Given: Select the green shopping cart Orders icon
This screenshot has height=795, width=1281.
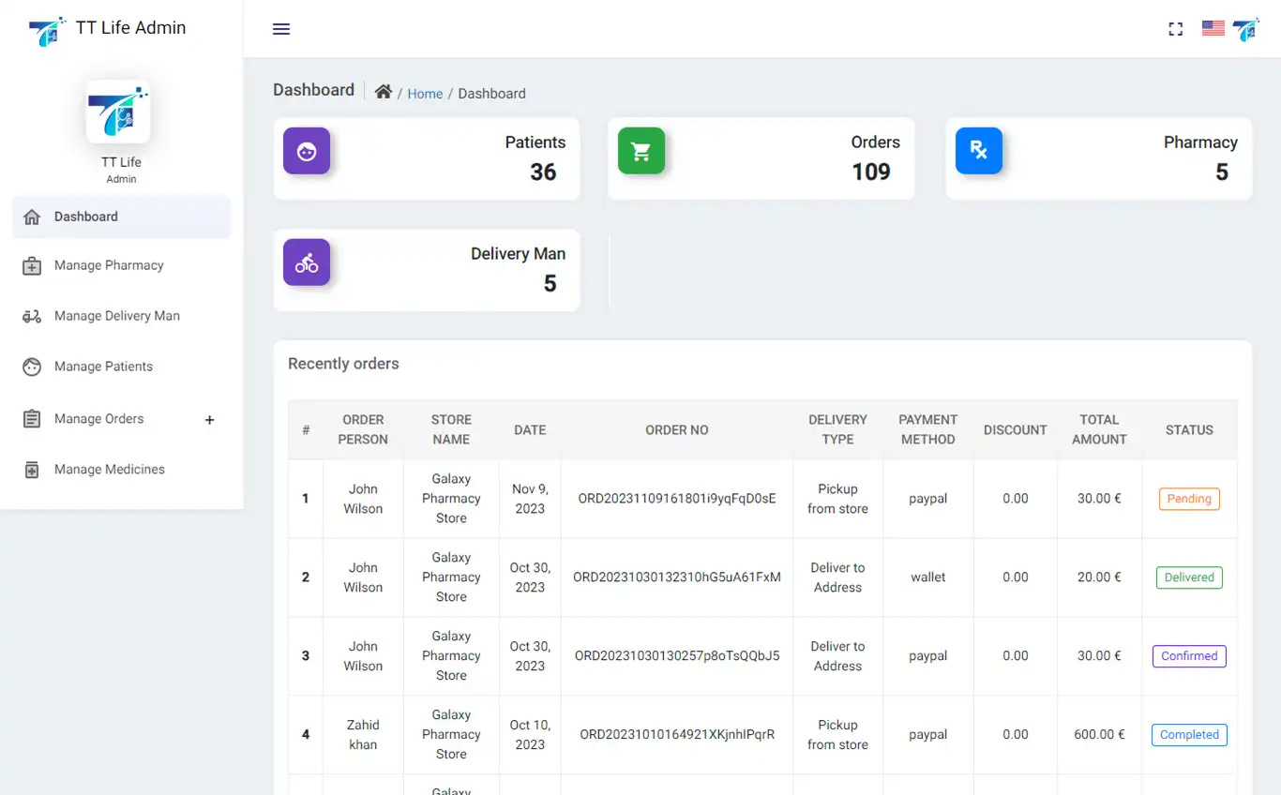Looking at the screenshot, I should click(x=641, y=151).
